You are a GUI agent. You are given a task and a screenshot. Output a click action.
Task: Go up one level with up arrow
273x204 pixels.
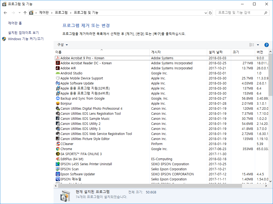point(25,13)
